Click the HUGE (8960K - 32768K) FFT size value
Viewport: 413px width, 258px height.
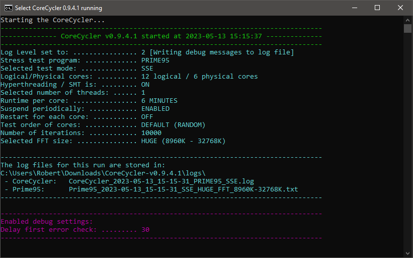pos(183,141)
